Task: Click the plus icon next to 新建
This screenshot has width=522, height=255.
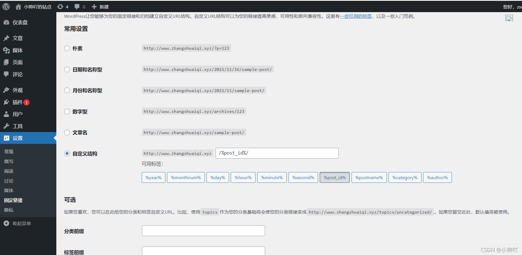Action: click(94, 6)
